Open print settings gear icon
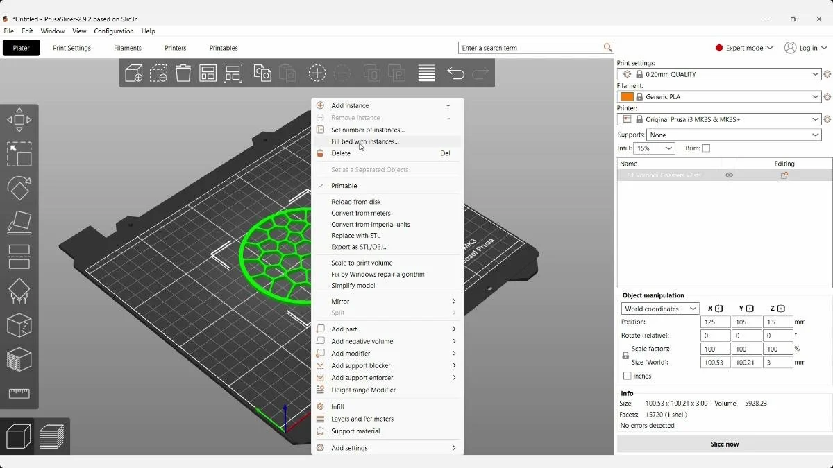Screen dimensions: 833x468 pos(827,74)
